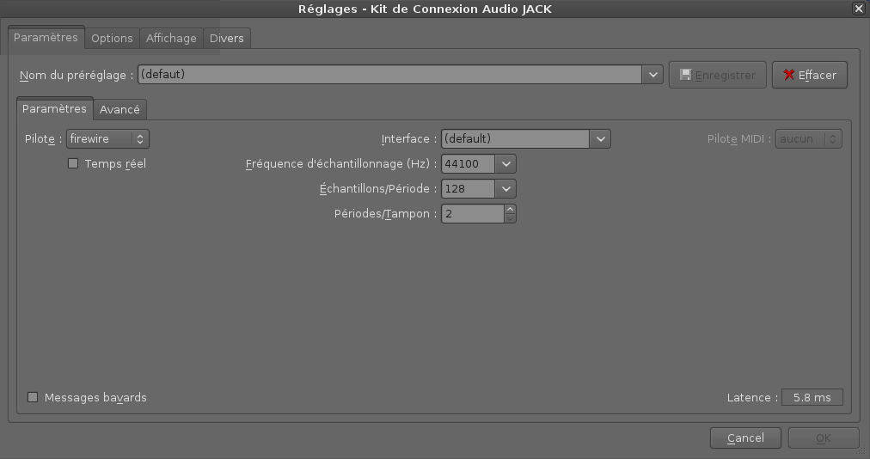The image size is (870, 459).
Task: Toggle the Messages bavards checkbox
Action: pyautogui.click(x=33, y=397)
